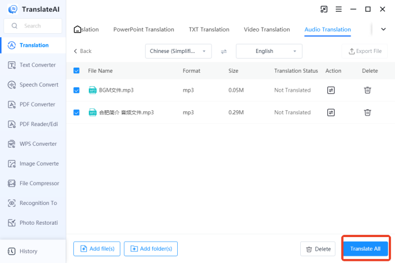Click Not Translated status of 合肥简介 音频文件.mp3
Viewport: 395px width, 263px height.
pyautogui.click(x=292, y=113)
